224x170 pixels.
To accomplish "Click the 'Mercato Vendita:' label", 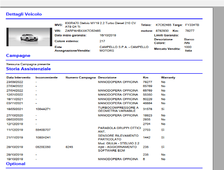I will pyautogui.click(x=167, y=49).
